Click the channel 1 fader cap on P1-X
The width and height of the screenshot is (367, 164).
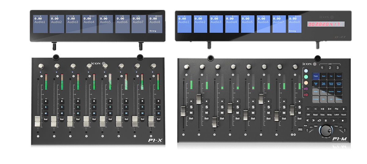point(37,121)
